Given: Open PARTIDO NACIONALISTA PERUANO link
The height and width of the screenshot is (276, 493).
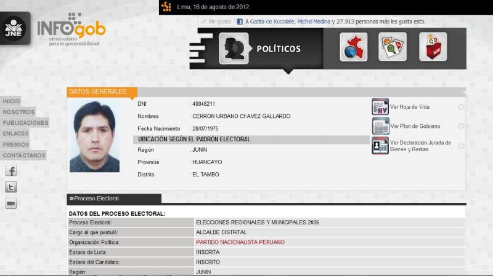Looking at the screenshot, I should 240,242.
